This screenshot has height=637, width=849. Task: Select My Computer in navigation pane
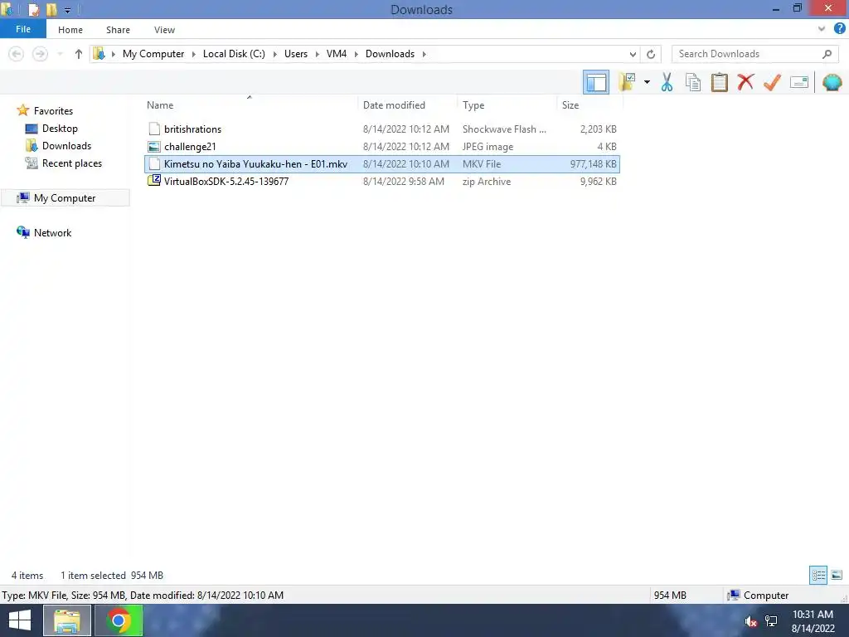(x=65, y=197)
